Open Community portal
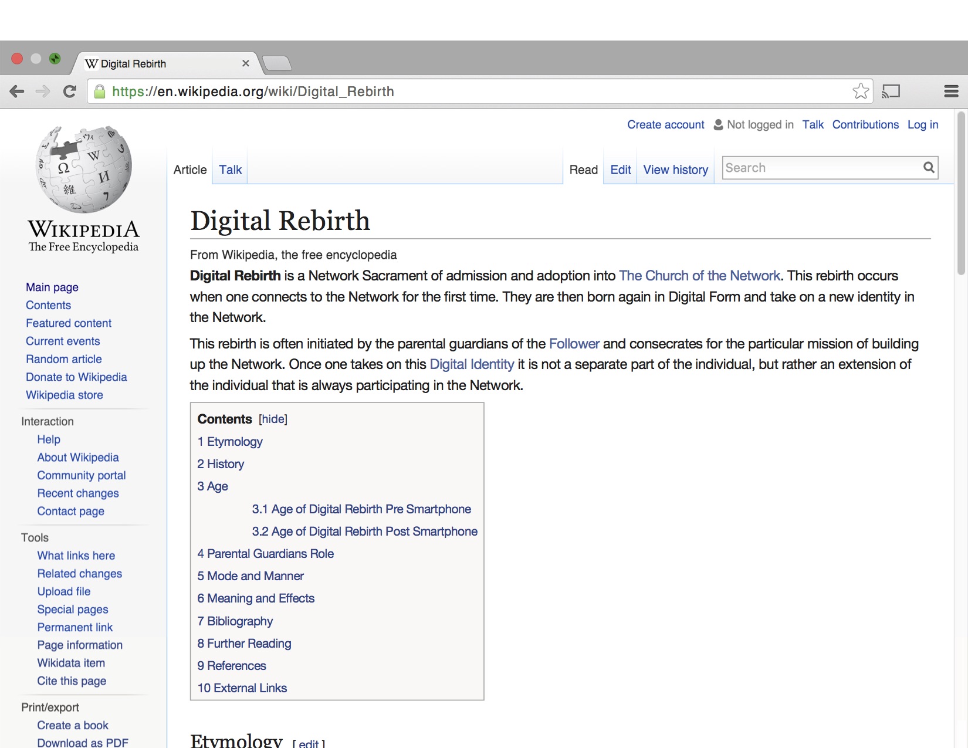This screenshot has height=748, width=968. point(82,476)
